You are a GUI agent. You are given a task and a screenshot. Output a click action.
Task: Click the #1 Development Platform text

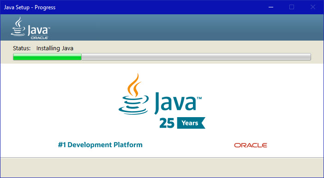[x=100, y=145]
